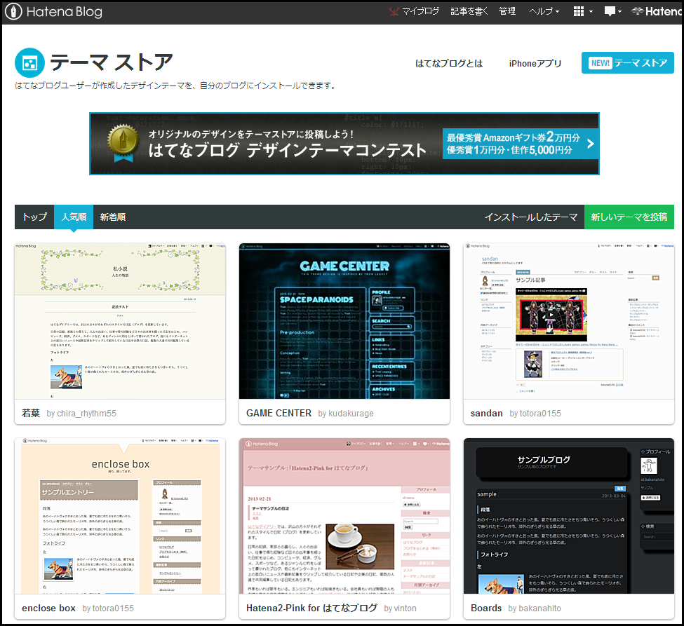Open the sandan theme thumbnail
The image size is (684, 626).
tap(569, 321)
